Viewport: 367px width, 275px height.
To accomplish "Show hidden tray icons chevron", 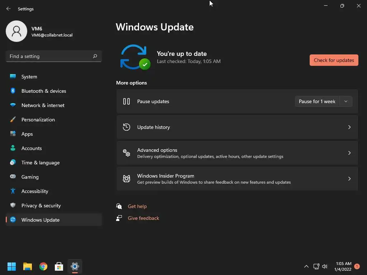I will coord(306,266).
